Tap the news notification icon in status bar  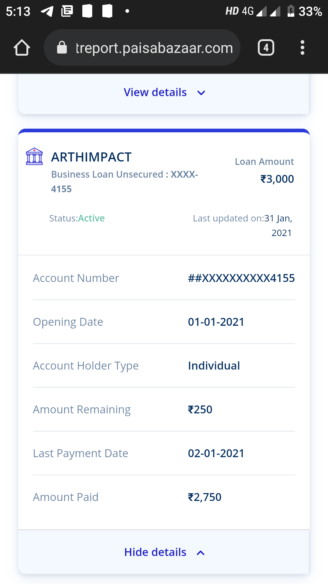(x=67, y=11)
